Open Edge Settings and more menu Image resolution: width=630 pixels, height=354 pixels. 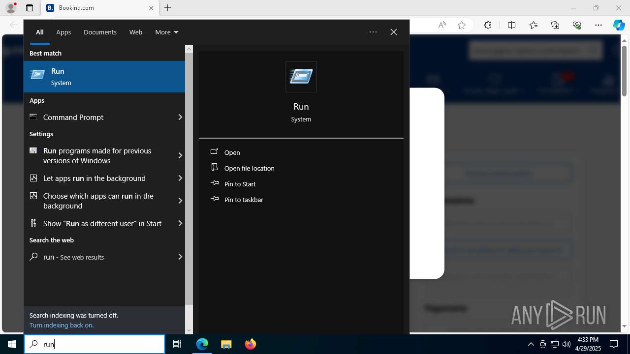598,25
